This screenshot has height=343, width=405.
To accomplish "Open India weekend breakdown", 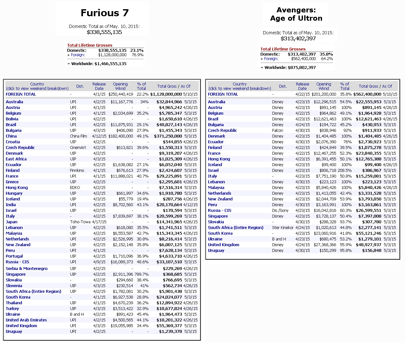I will pos(11,205).
